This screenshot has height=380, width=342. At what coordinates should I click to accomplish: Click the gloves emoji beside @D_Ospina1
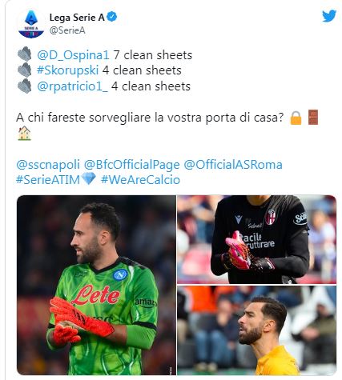[x=25, y=54]
